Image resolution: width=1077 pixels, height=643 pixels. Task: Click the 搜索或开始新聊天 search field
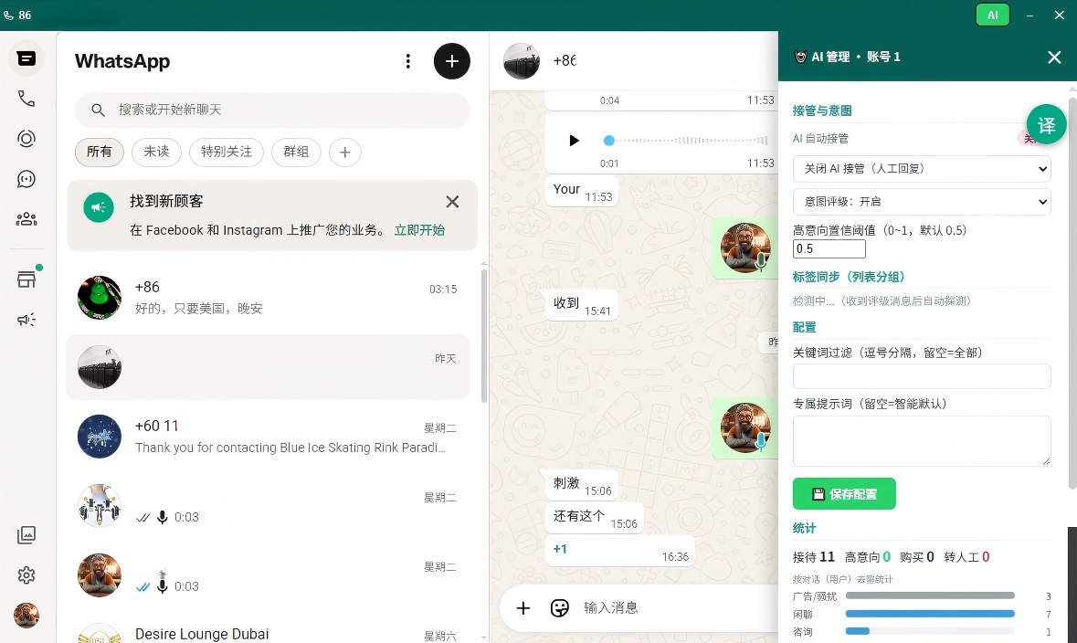tap(272, 110)
